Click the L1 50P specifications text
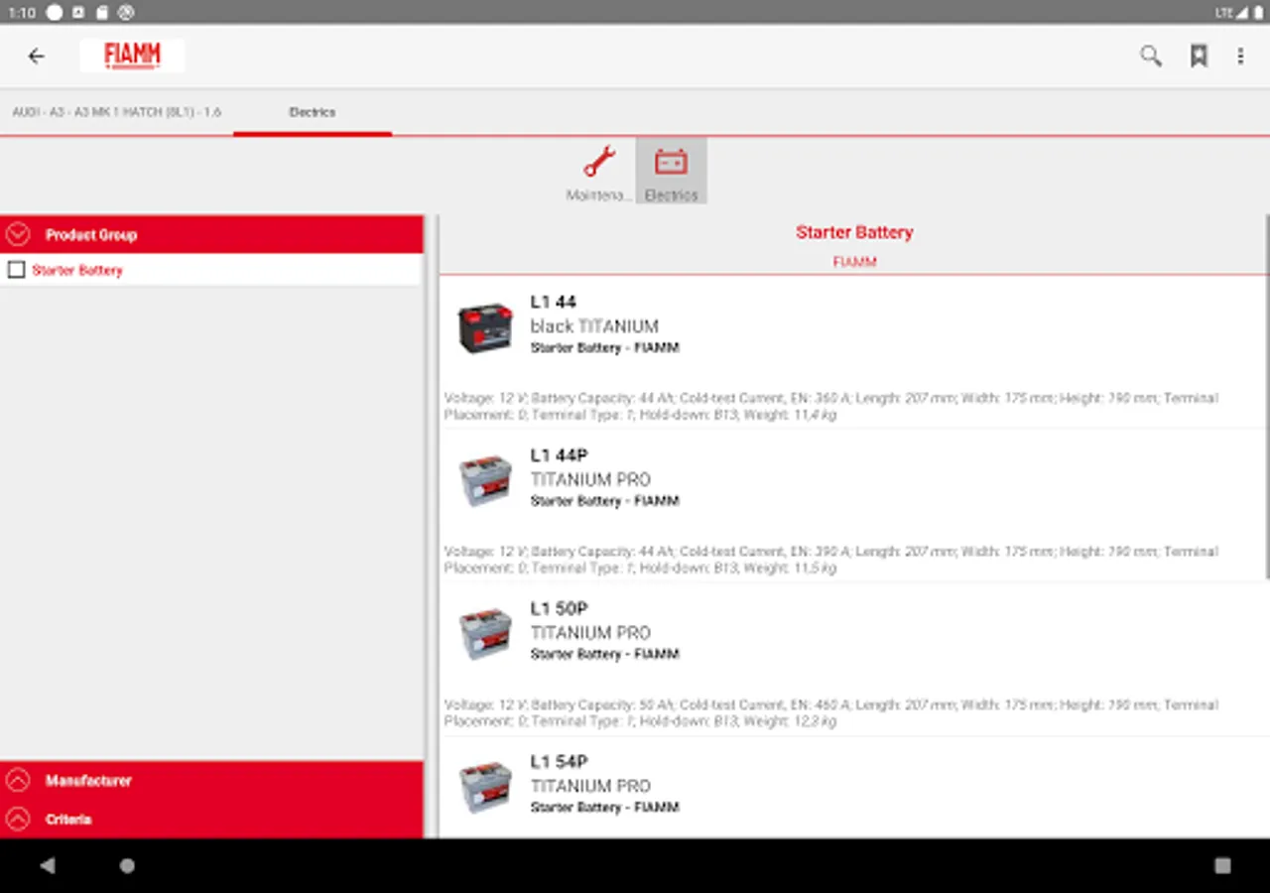The height and width of the screenshot is (893, 1270). [831, 713]
